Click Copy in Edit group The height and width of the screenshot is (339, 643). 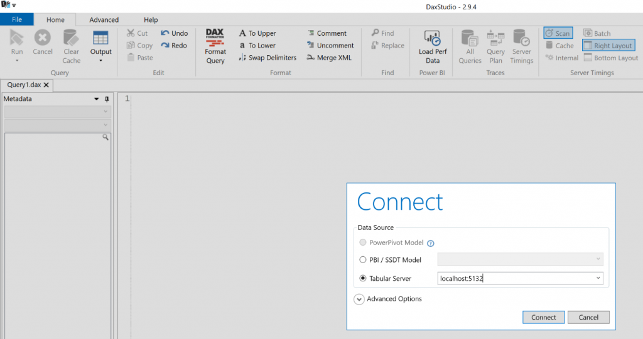140,46
